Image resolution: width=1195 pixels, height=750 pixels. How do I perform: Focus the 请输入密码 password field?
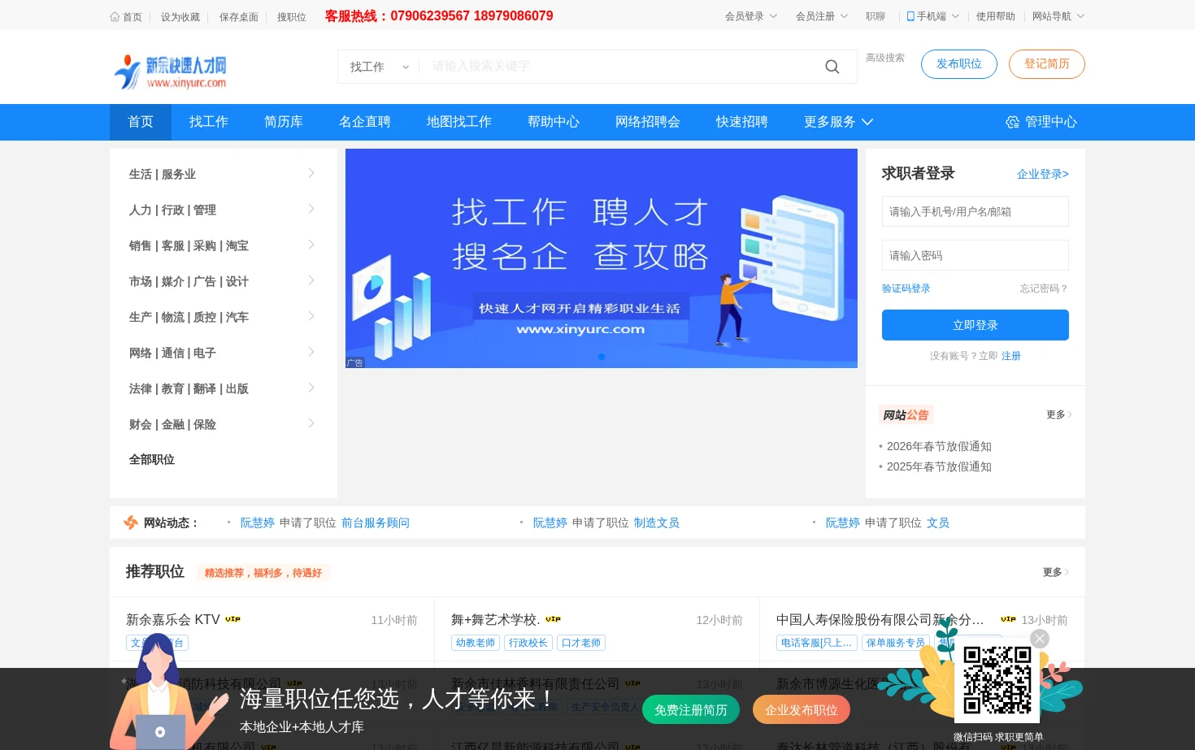[x=976, y=255]
